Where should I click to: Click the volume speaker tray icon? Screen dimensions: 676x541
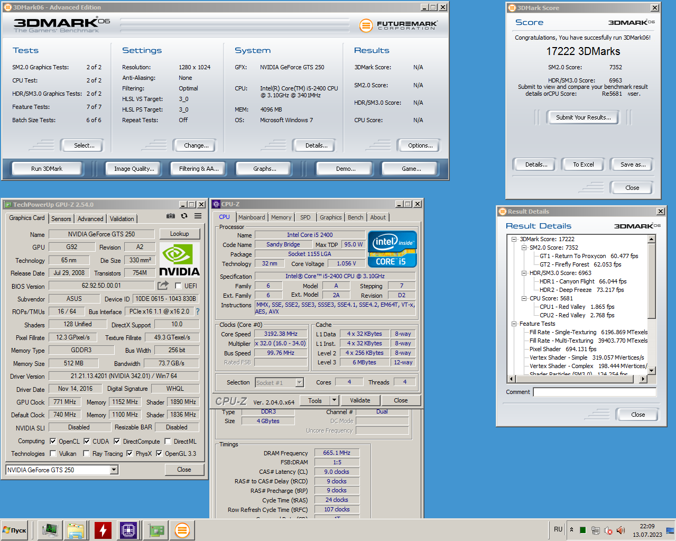point(621,530)
